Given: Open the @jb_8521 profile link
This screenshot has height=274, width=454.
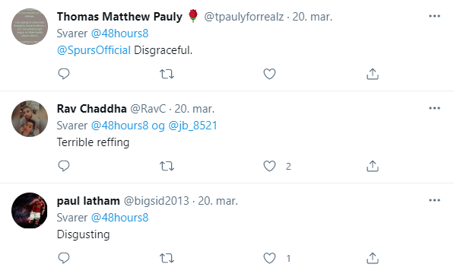Looking at the screenshot, I should [192, 126].
